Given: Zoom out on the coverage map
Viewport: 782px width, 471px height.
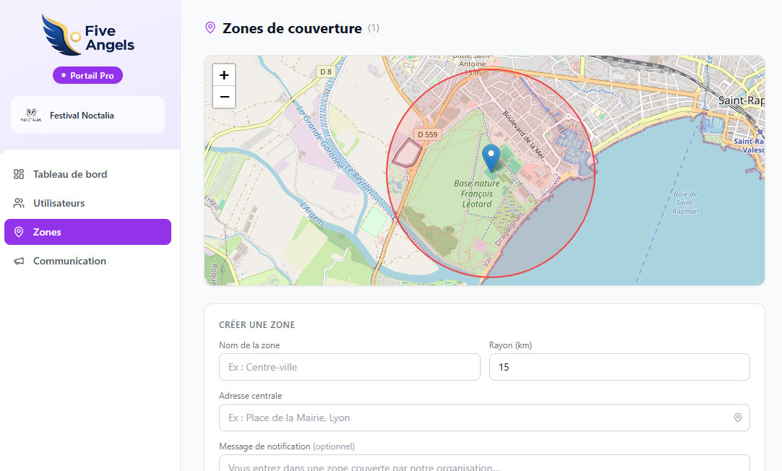Looking at the screenshot, I should click(x=224, y=97).
